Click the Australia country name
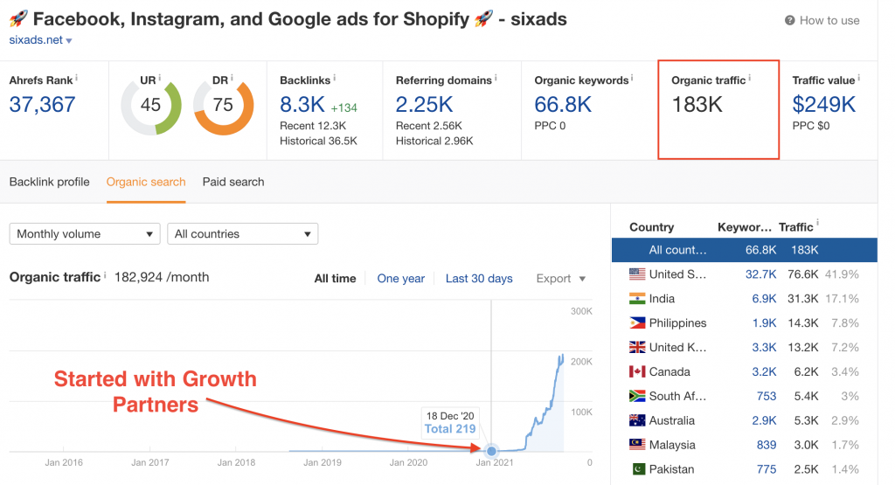895x485 pixels. [672, 420]
